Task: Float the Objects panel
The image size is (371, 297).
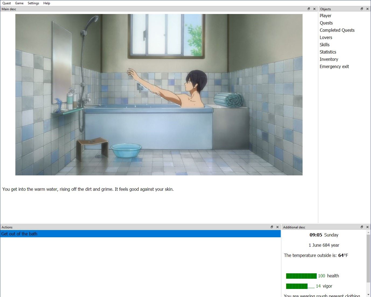Action: pyautogui.click(x=362, y=9)
